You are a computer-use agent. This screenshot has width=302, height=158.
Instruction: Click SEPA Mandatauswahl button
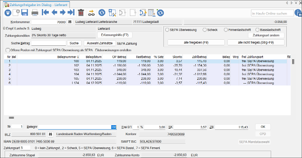coord(254,142)
